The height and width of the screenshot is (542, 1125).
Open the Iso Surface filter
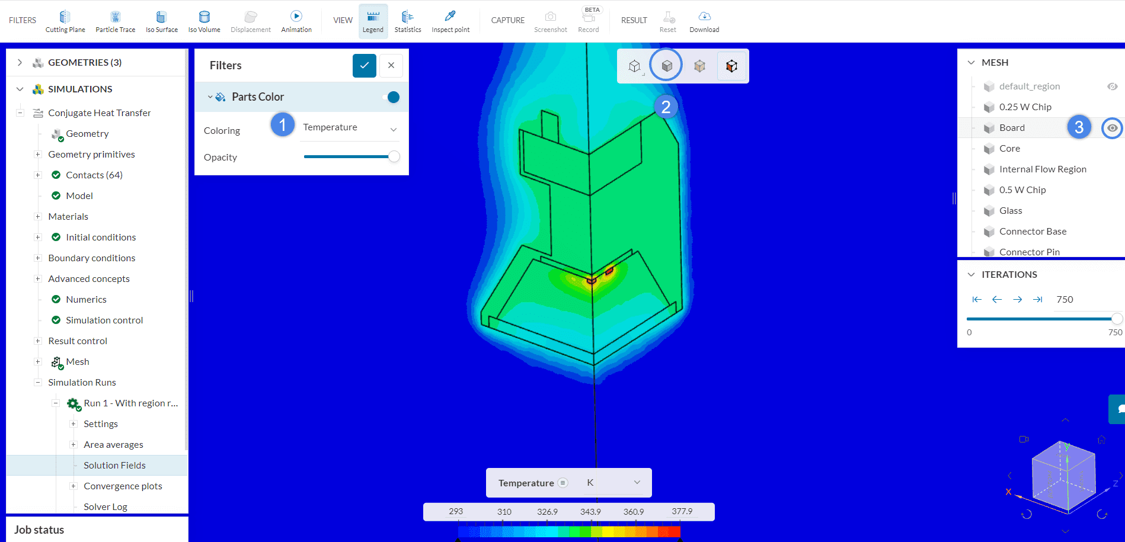(161, 21)
